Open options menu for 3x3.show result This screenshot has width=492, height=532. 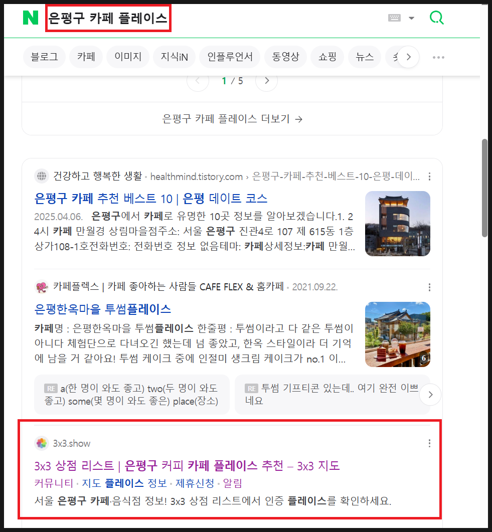(429, 443)
